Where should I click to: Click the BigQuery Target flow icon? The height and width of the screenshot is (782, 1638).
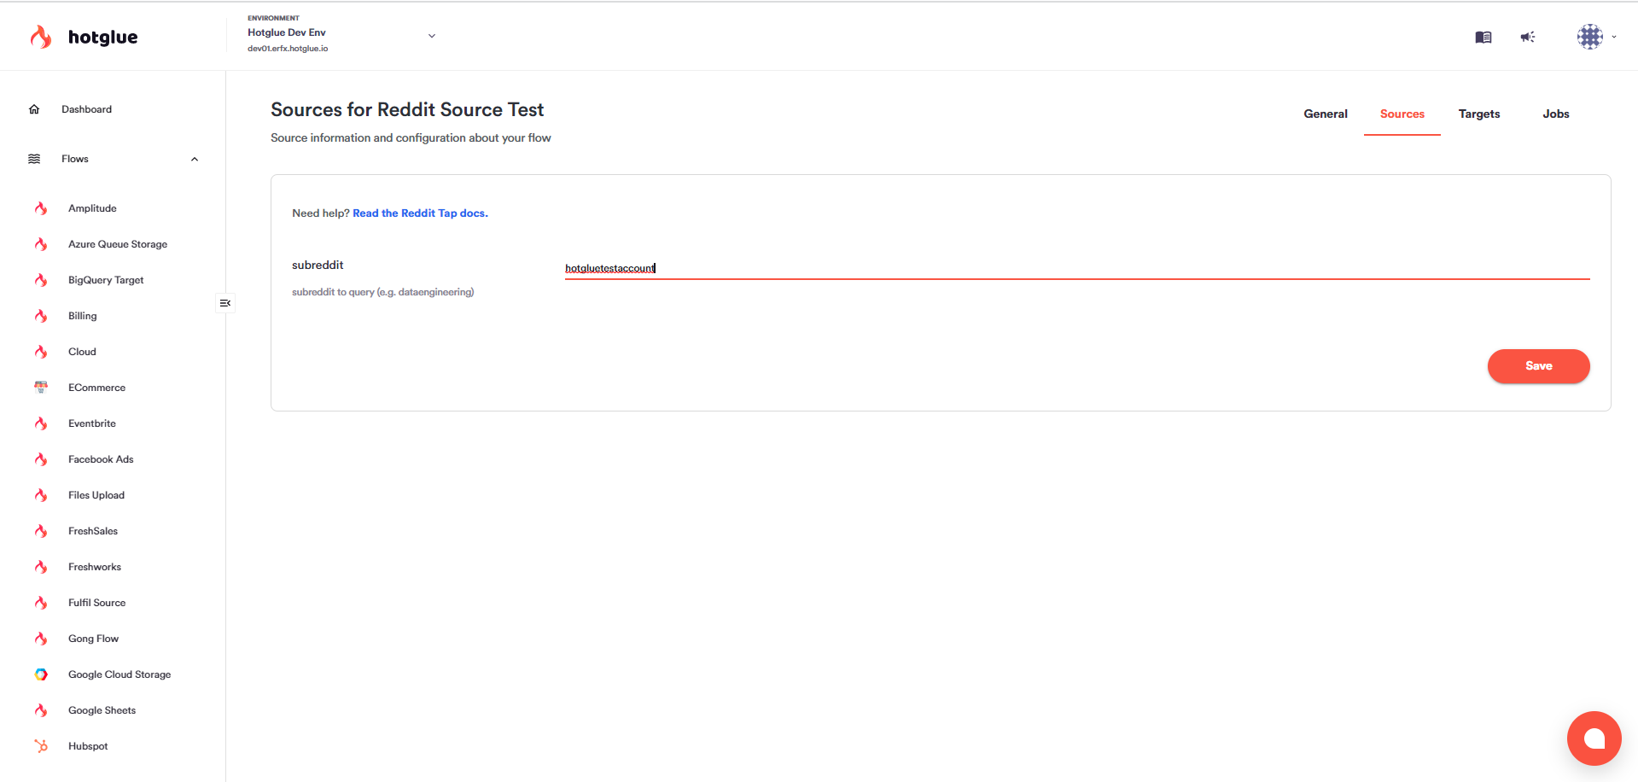click(x=41, y=280)
